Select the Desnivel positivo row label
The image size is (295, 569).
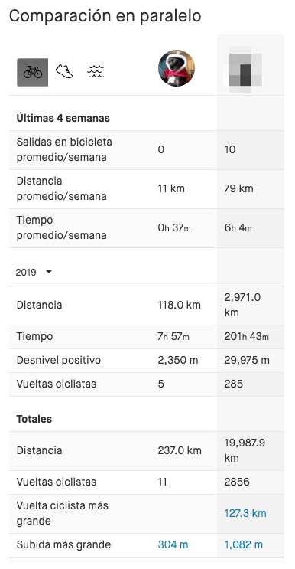click(59, 361)
